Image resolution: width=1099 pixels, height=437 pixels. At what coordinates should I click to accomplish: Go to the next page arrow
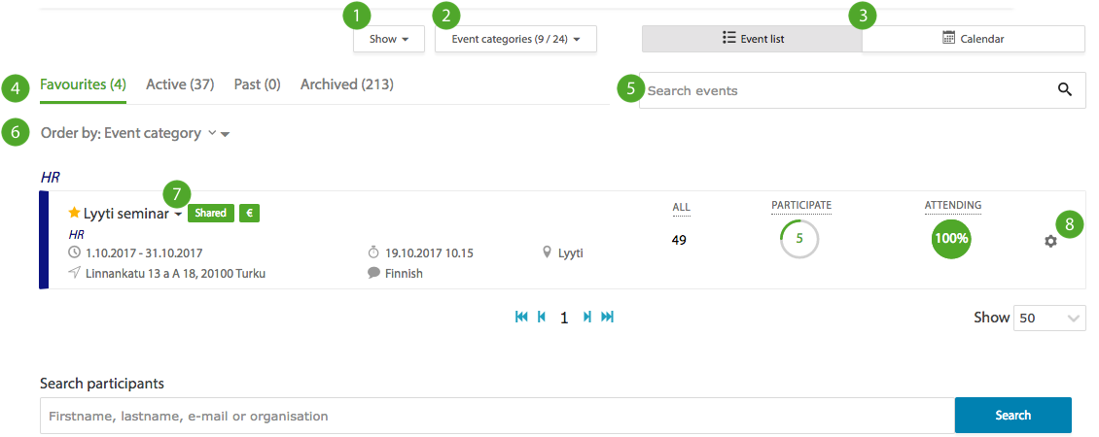(x=587, y=318)
